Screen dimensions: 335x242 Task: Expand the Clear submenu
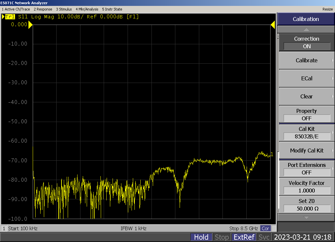307,96
